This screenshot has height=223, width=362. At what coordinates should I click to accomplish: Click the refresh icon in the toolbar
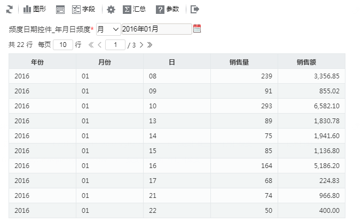click(10, 10)
